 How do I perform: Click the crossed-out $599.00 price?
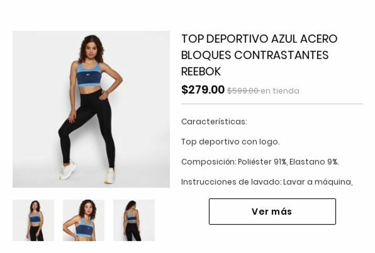click(243, 91)
